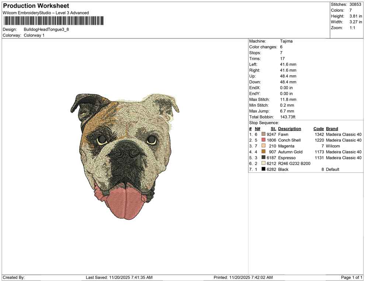This screenshot has height=281, width=365.
Task: Click the design name BulldogHeadTongue3_8
Action: click(47, 30)
